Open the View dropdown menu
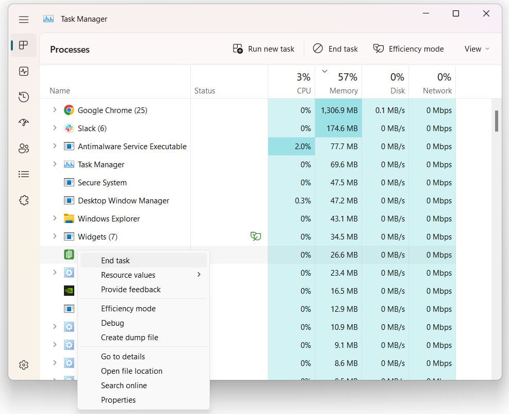 (x=477, y=49)
